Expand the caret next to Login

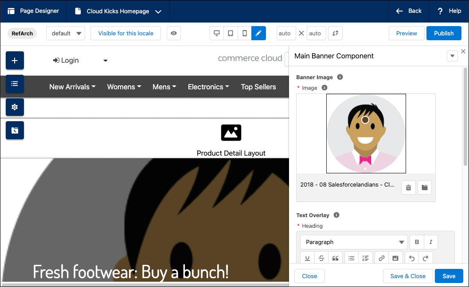click(106, 61)
